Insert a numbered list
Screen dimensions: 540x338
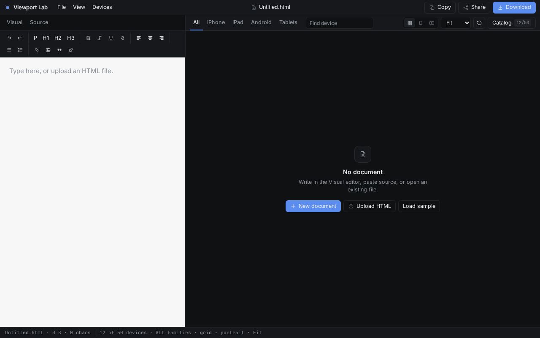[x=20, y=50]
